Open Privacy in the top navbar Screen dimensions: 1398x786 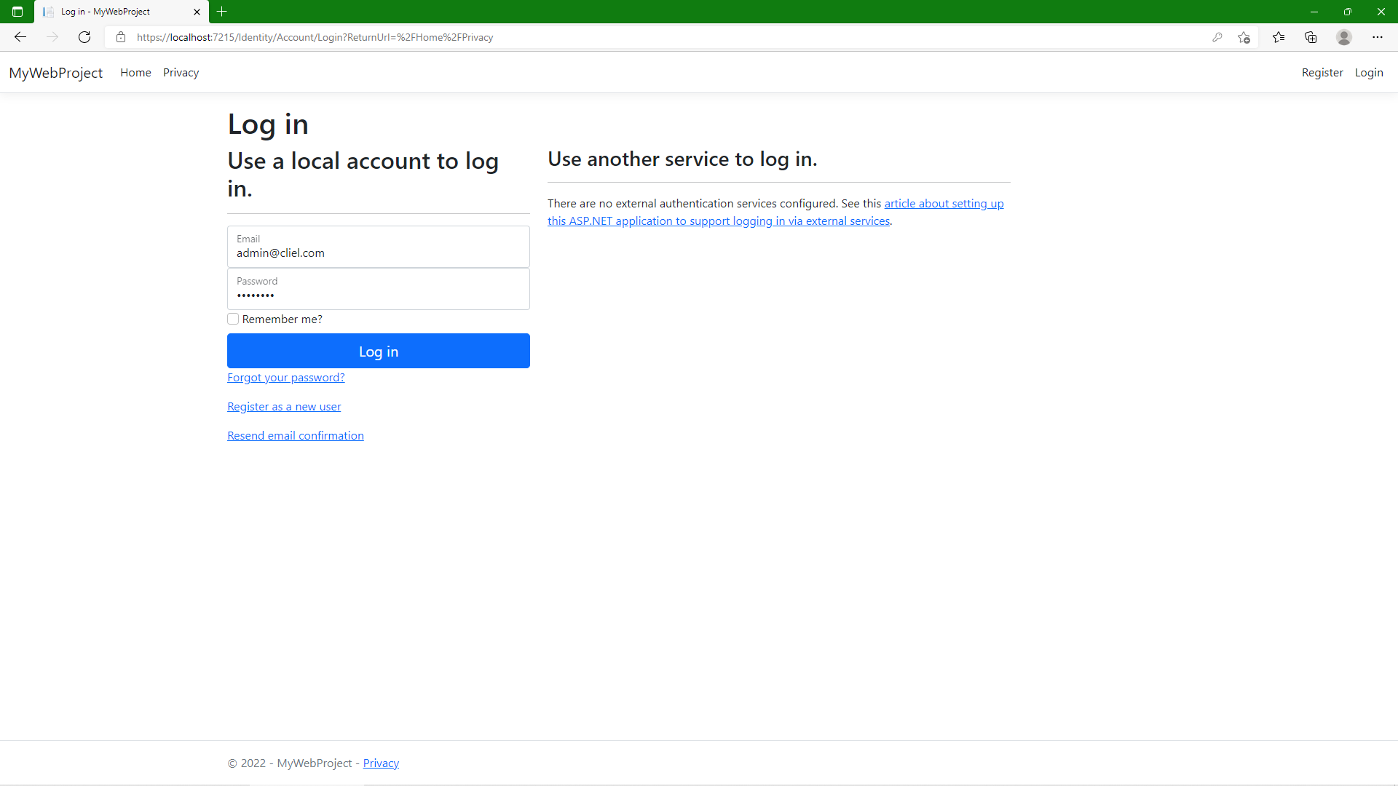click(x=181, y=73)
